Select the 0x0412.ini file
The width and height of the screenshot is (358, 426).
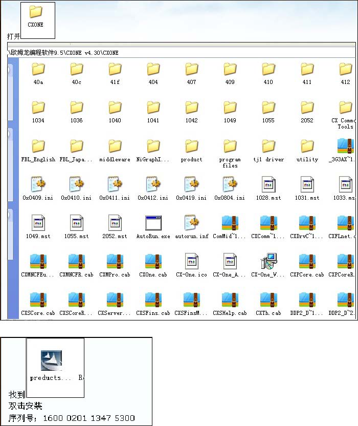(153, 188)
